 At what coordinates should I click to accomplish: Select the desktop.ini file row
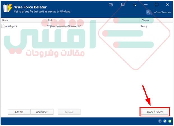pyautogui.click(x=87, y=26)
